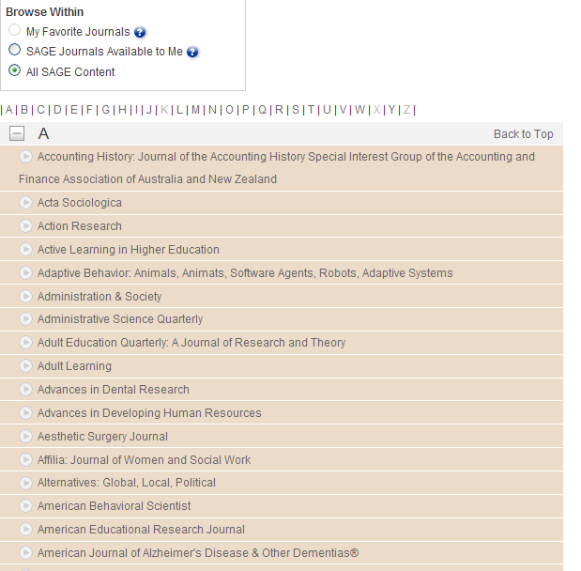Open Advances in Dental Research link
The image size is (581, 571).
click(113, 390)
